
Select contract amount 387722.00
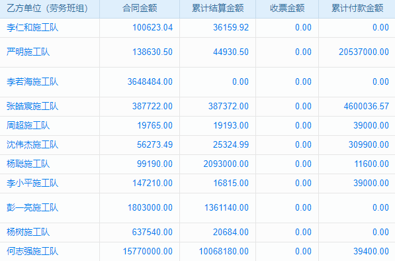pyautogui.click(x=153, y=106)
